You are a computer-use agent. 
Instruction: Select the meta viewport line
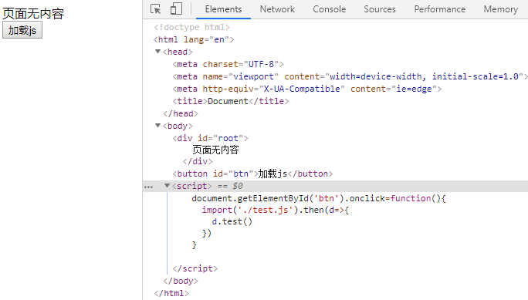coord(350,76)
